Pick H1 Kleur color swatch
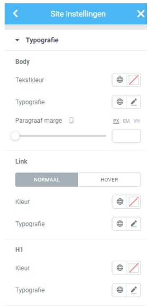The image size is (154, 308). pos(134,268)
